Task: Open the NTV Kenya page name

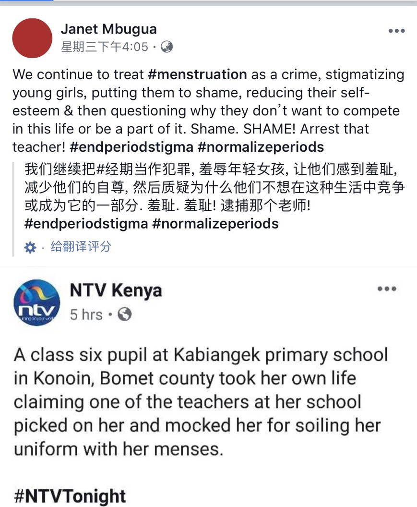Action: [x=116, y=290]
